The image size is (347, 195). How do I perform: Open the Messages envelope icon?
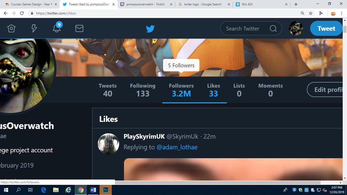[x=79, y=28]
